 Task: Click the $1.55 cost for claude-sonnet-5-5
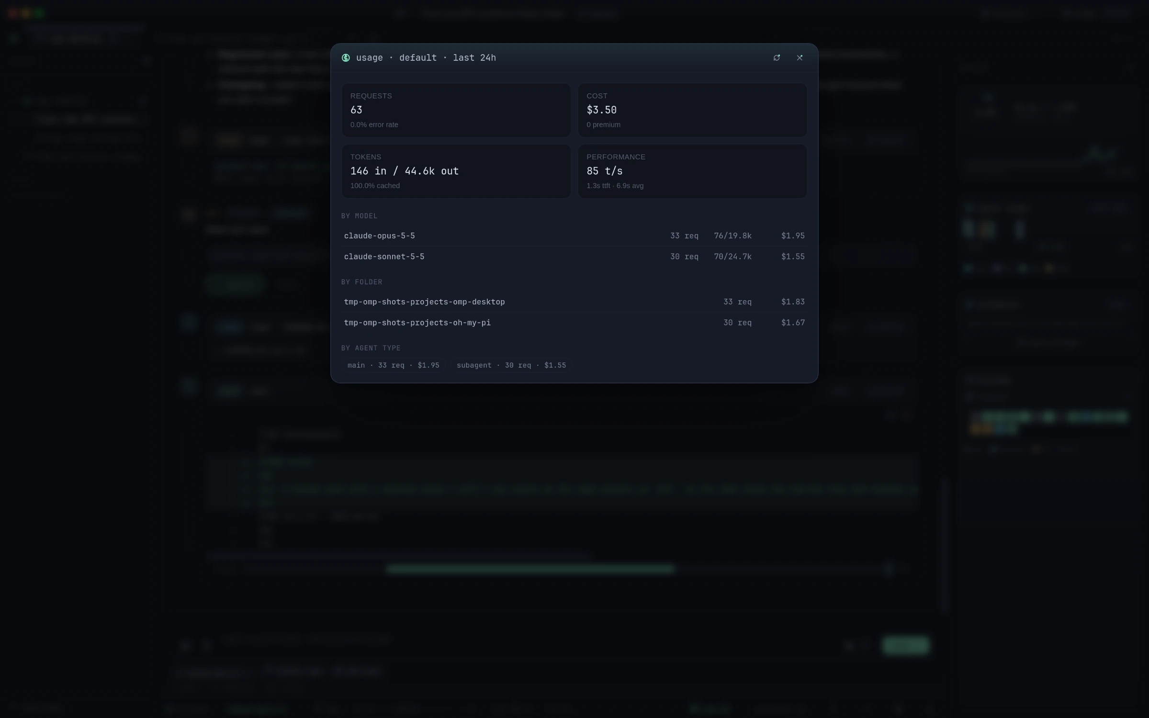point(793,257)
